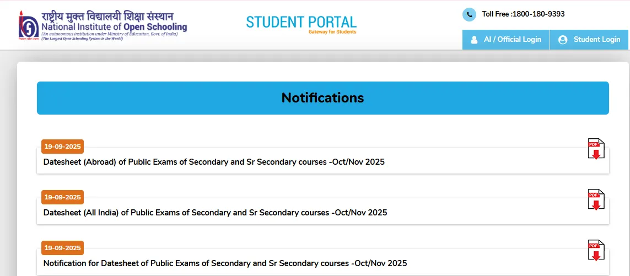Screen dimensions: 630x276
Task: Click the date badge on Datesheet (Abroad)
Action: click(62, 147)
